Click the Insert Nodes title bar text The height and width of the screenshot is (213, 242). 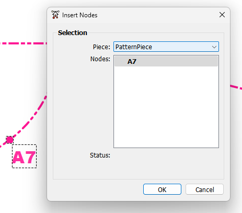click(x=80, y=15)
